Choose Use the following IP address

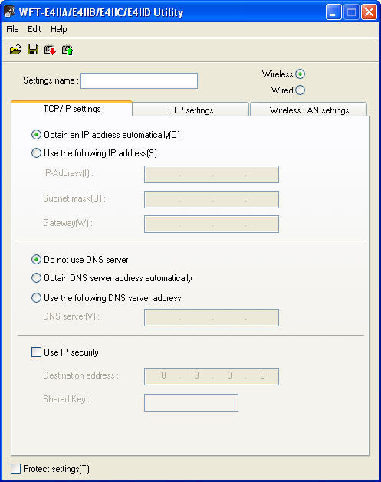tap(36, 153)
